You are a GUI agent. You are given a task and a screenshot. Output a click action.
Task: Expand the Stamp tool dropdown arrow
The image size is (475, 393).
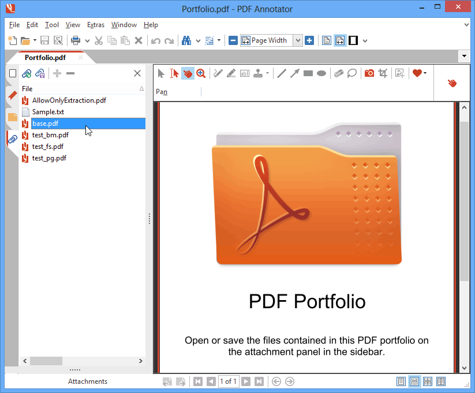(x=267, y=73)
